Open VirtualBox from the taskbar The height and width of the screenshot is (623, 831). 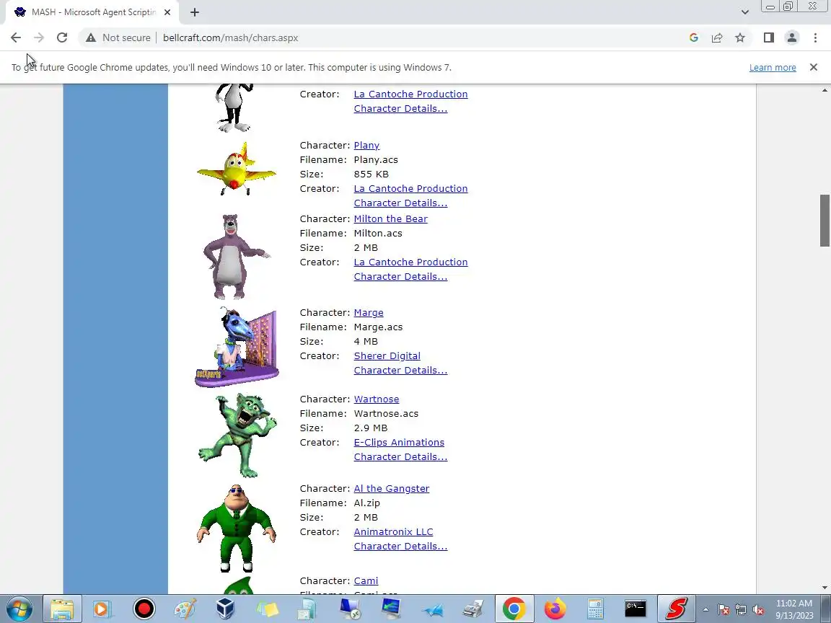[x=226, y=609]
